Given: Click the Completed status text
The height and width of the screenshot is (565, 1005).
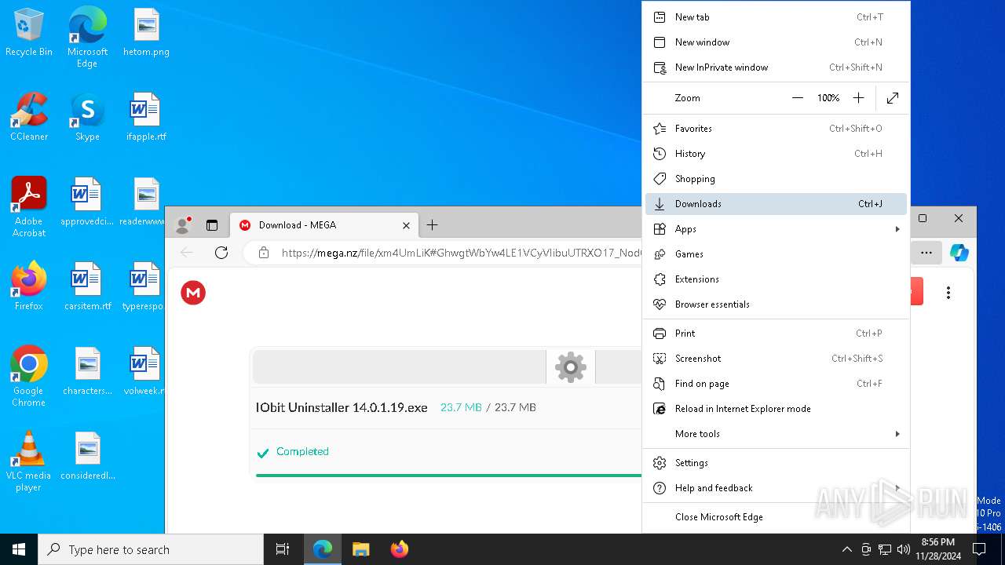Looking at the screenshot, I should [302, 452].
